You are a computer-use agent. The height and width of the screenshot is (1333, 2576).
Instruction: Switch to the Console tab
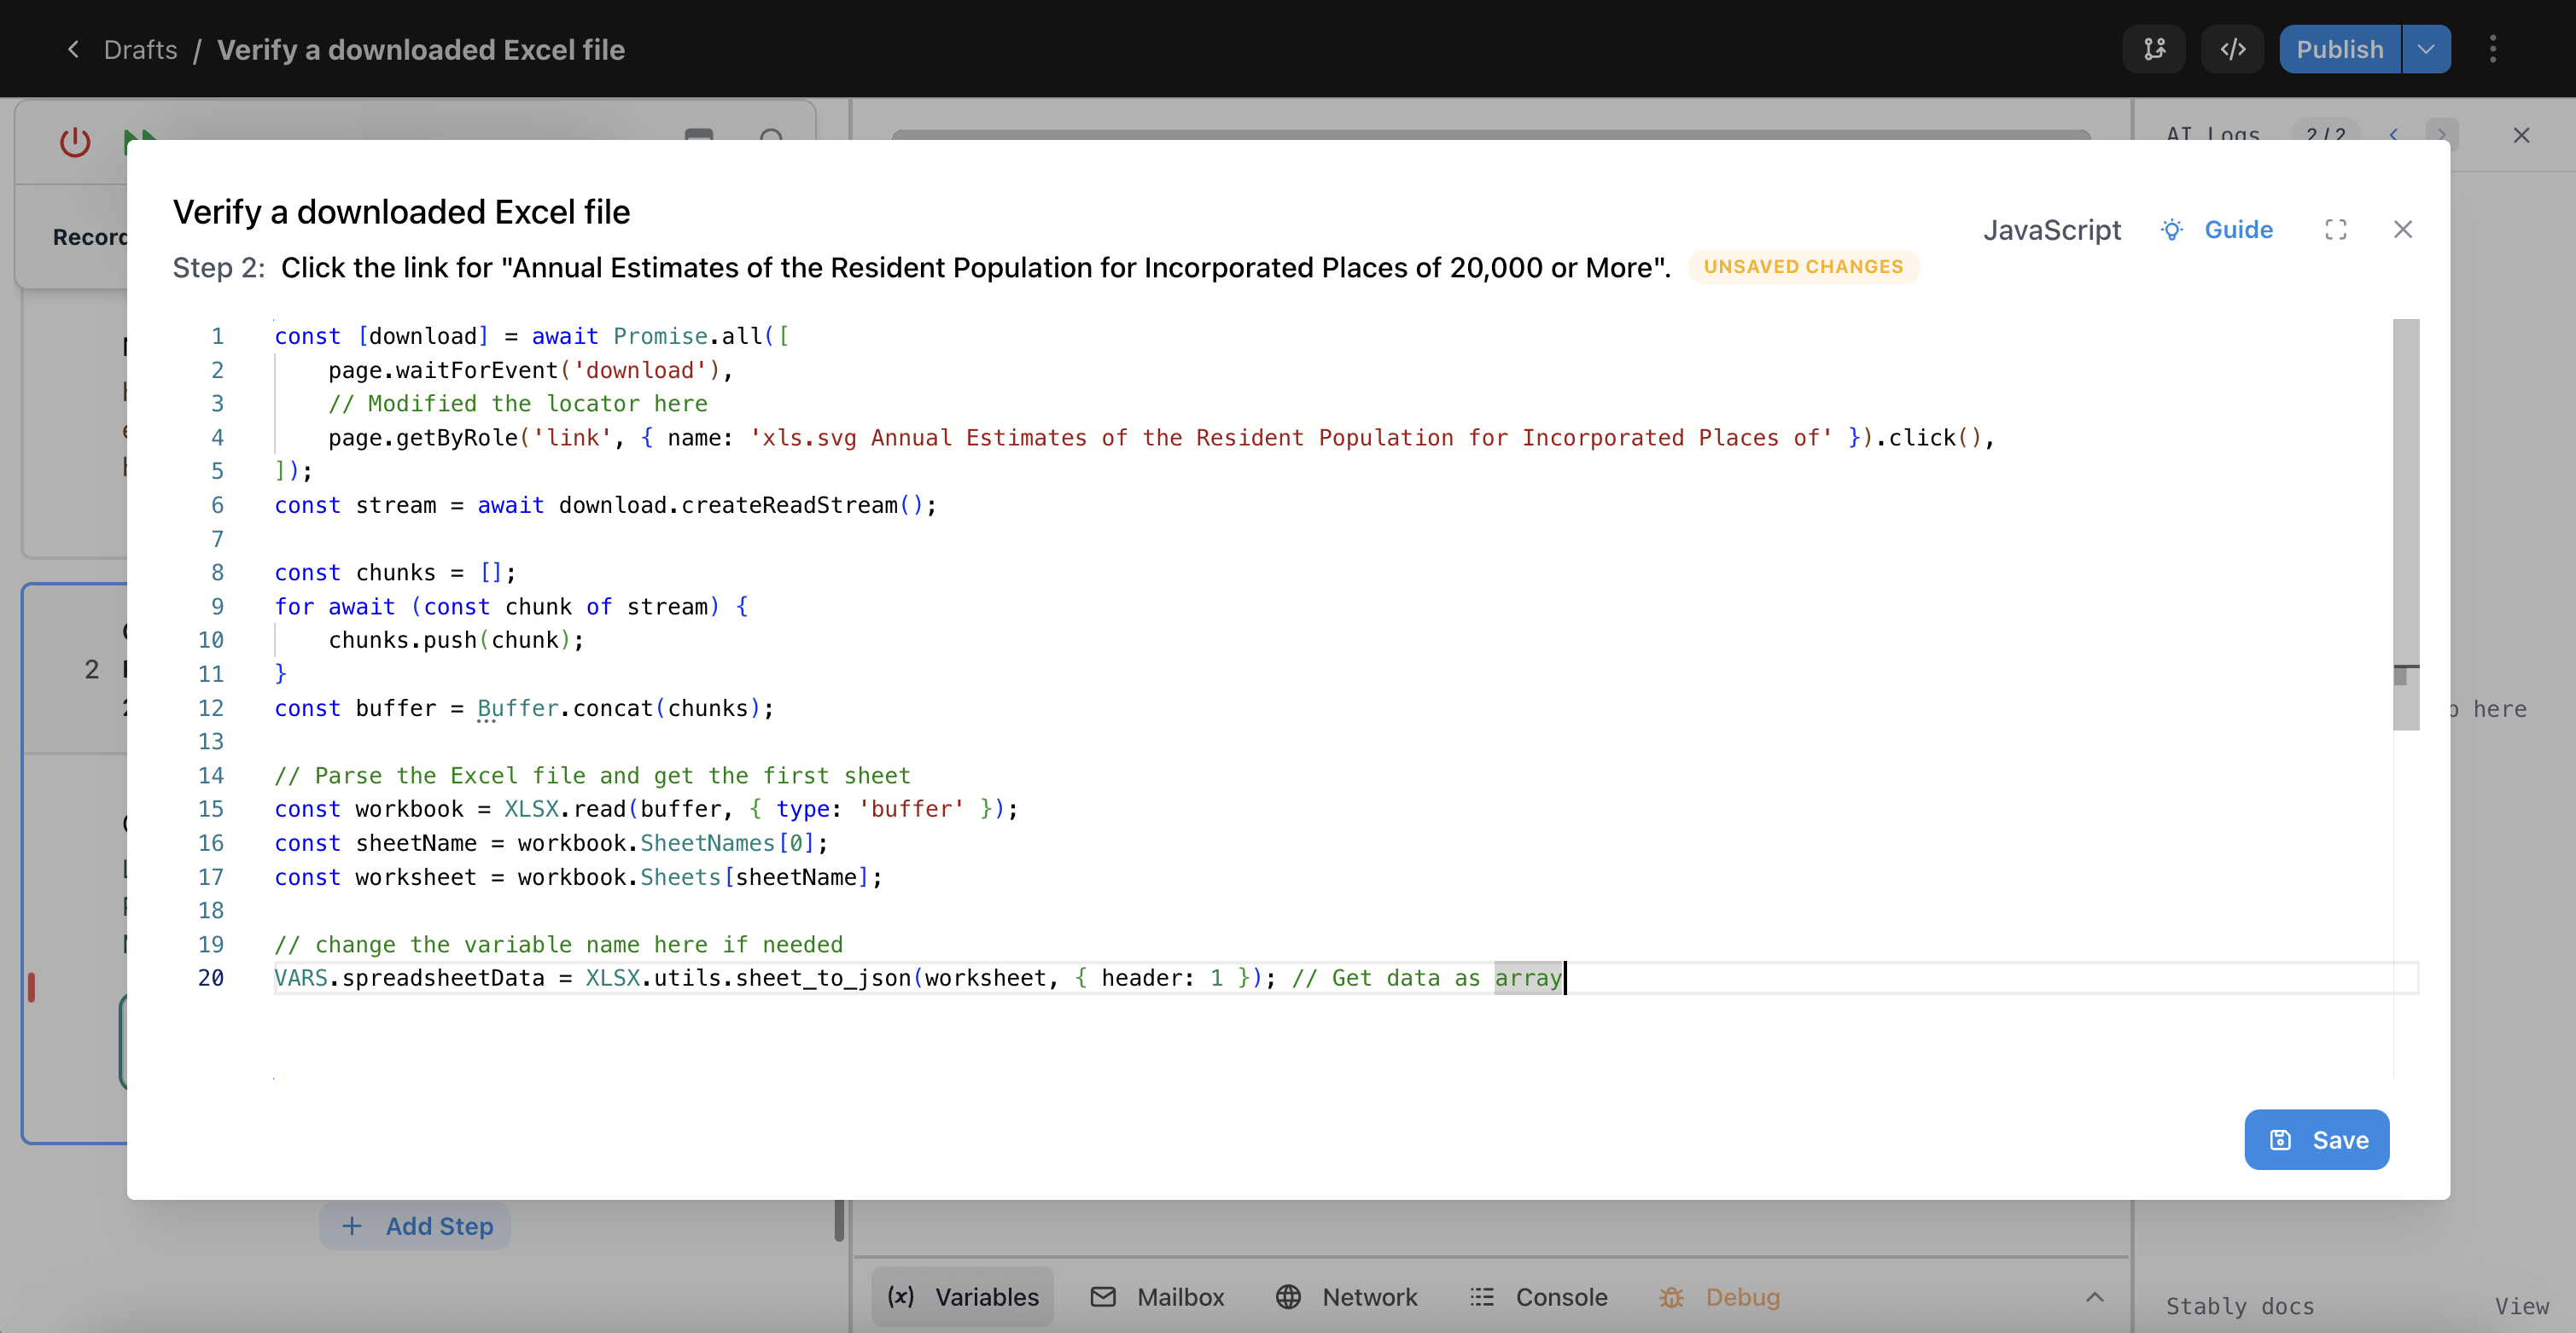1540,1297
